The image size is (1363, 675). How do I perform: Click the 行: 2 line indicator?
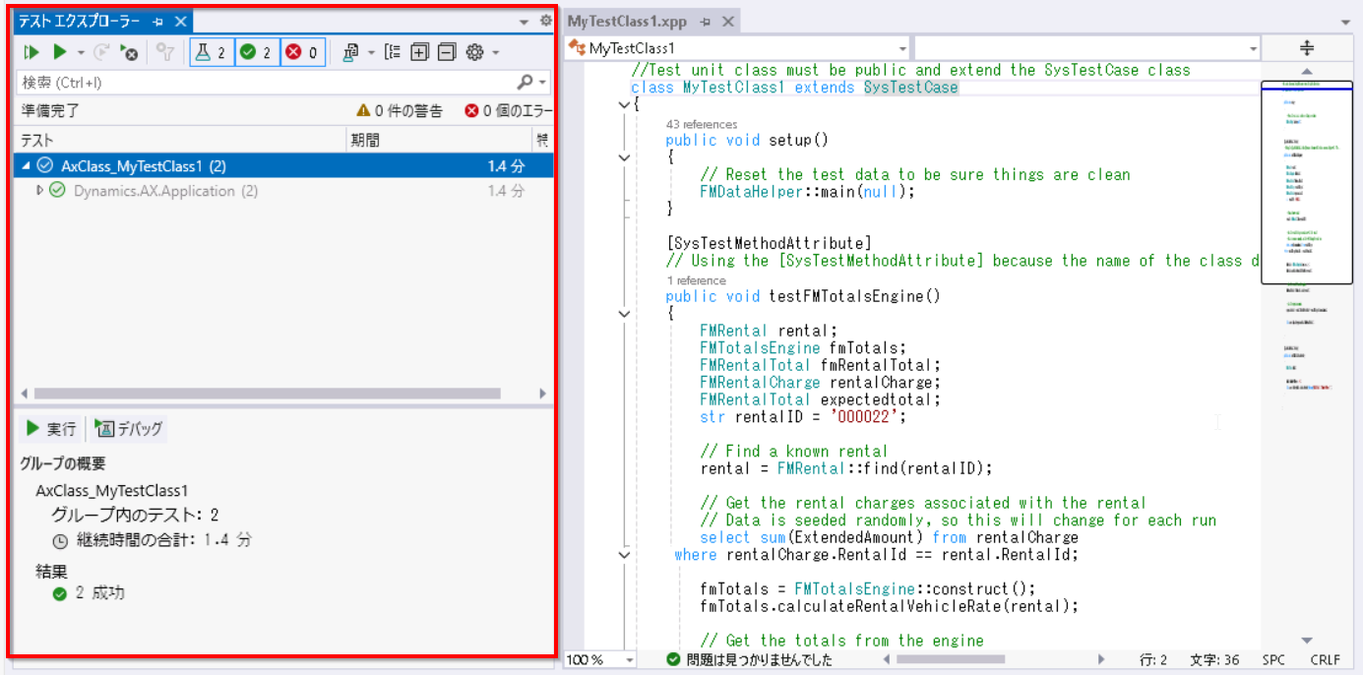[1153, 660]
